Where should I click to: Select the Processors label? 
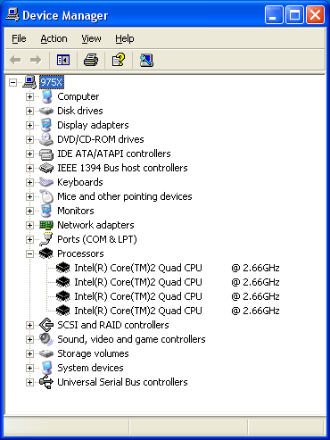pos(80,253)
